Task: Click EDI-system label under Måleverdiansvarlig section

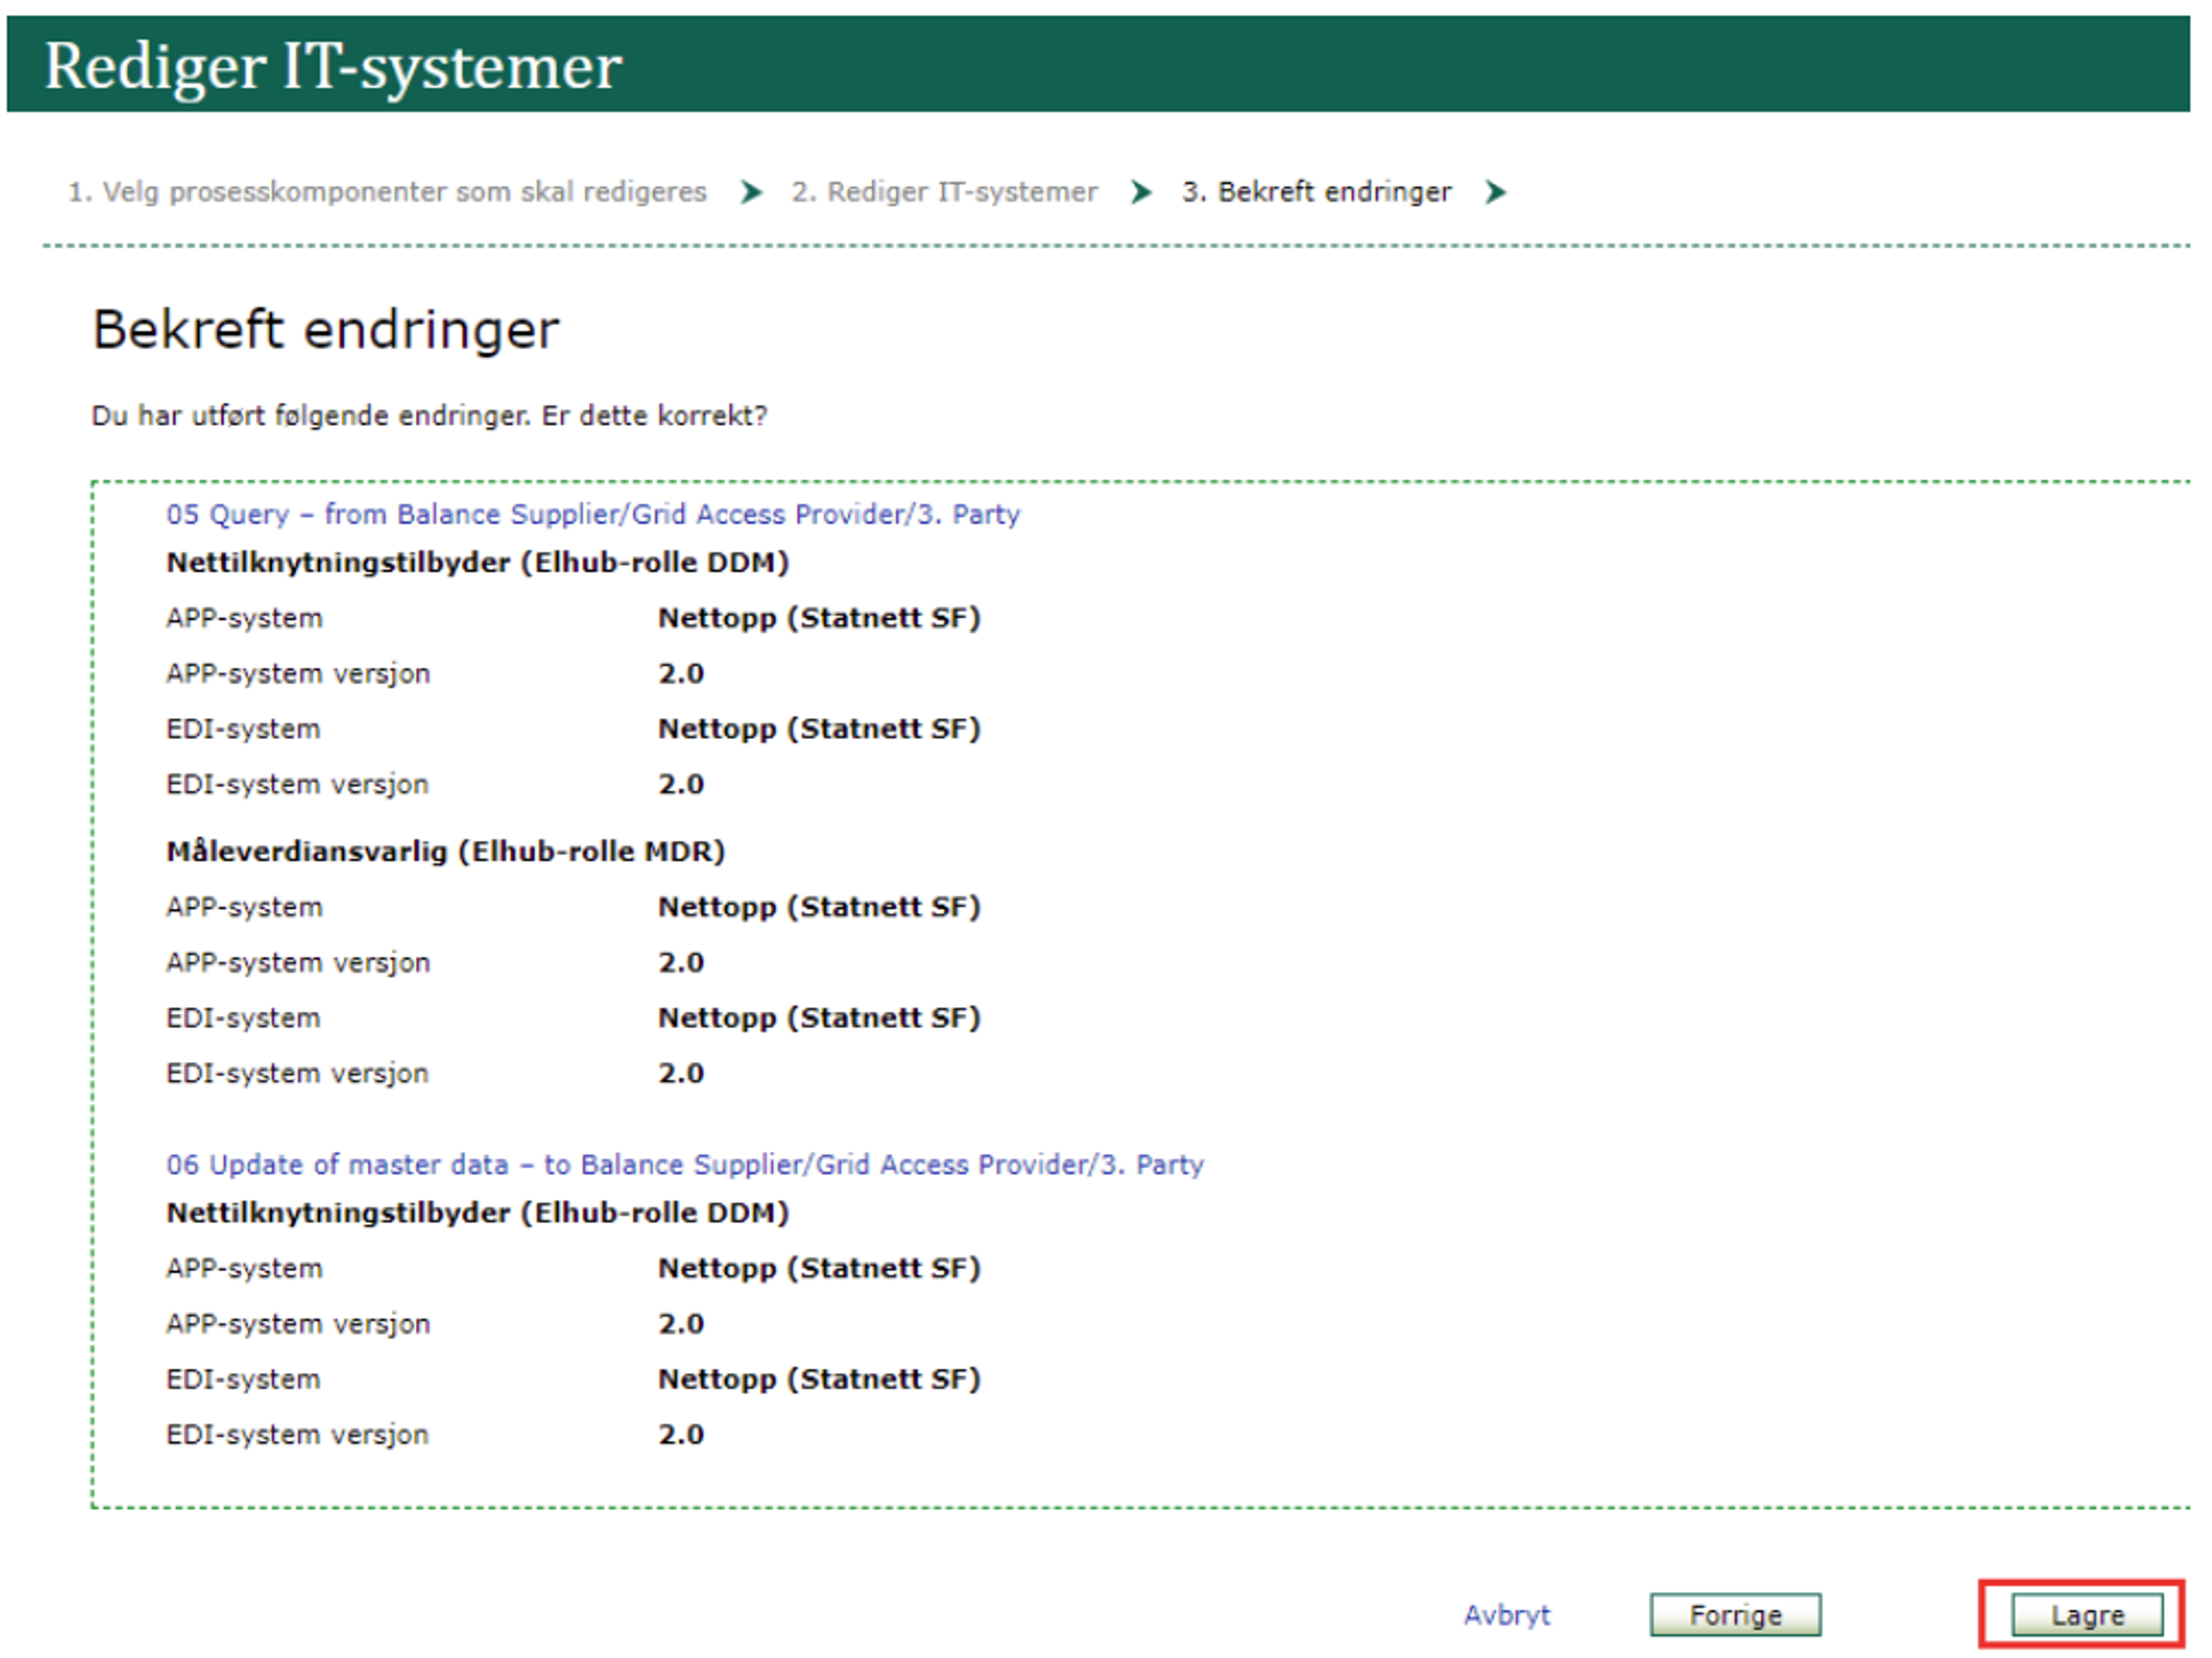Action: pyautogui.click(x=243, y=1018)
